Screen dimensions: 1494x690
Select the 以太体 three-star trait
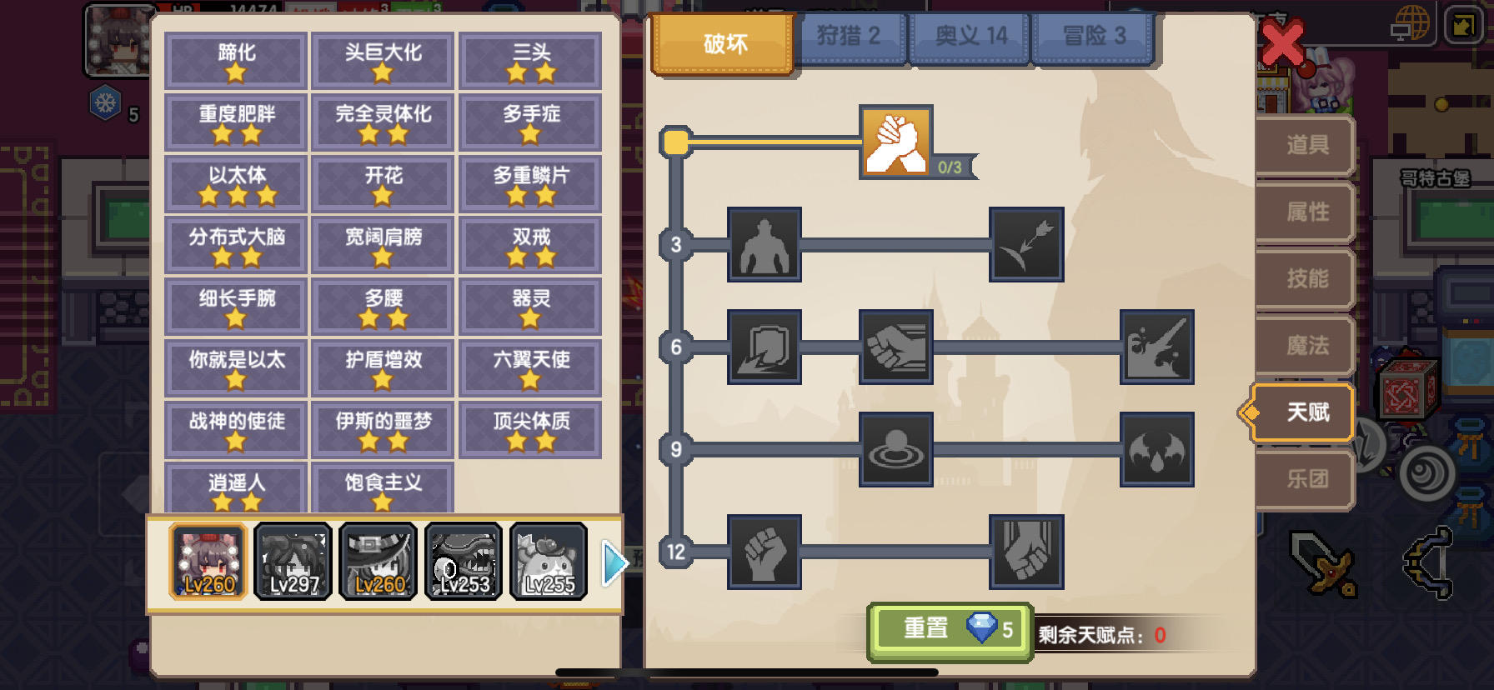click(237, 183)
